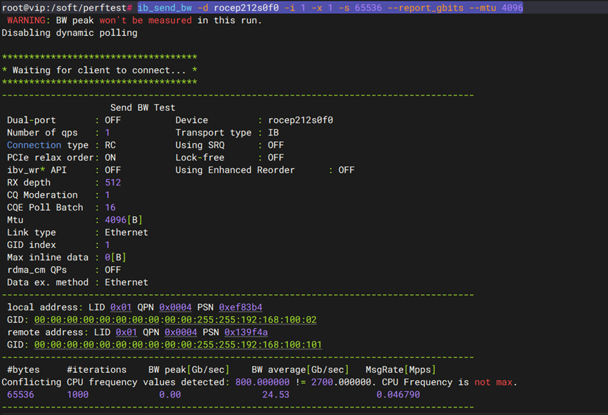Click the RX depth value 512

coord(112,183)
